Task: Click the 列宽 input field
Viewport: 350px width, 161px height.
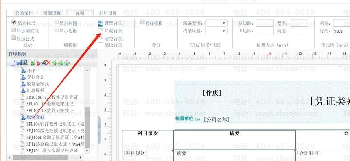Action: (x=341, y=23)
